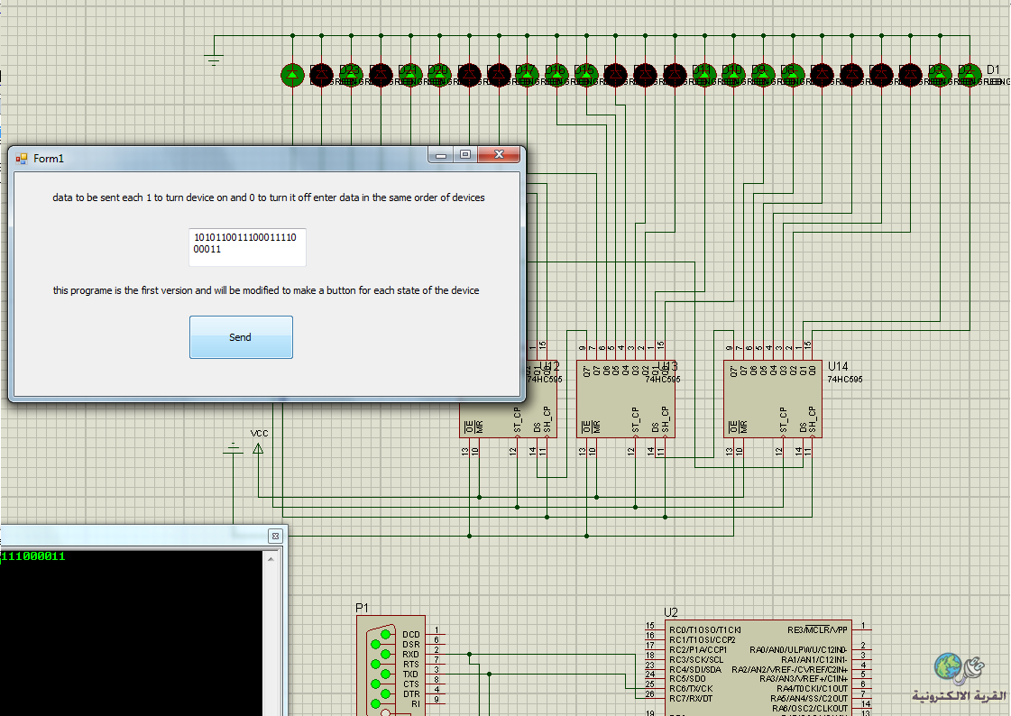The width and height of the screenshot is (1011, 716).
Task: Click the 74HC595 part name beside U14
Action: (845, 380)
